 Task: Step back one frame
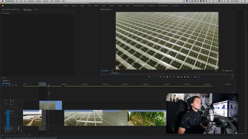tap(164, 77)
